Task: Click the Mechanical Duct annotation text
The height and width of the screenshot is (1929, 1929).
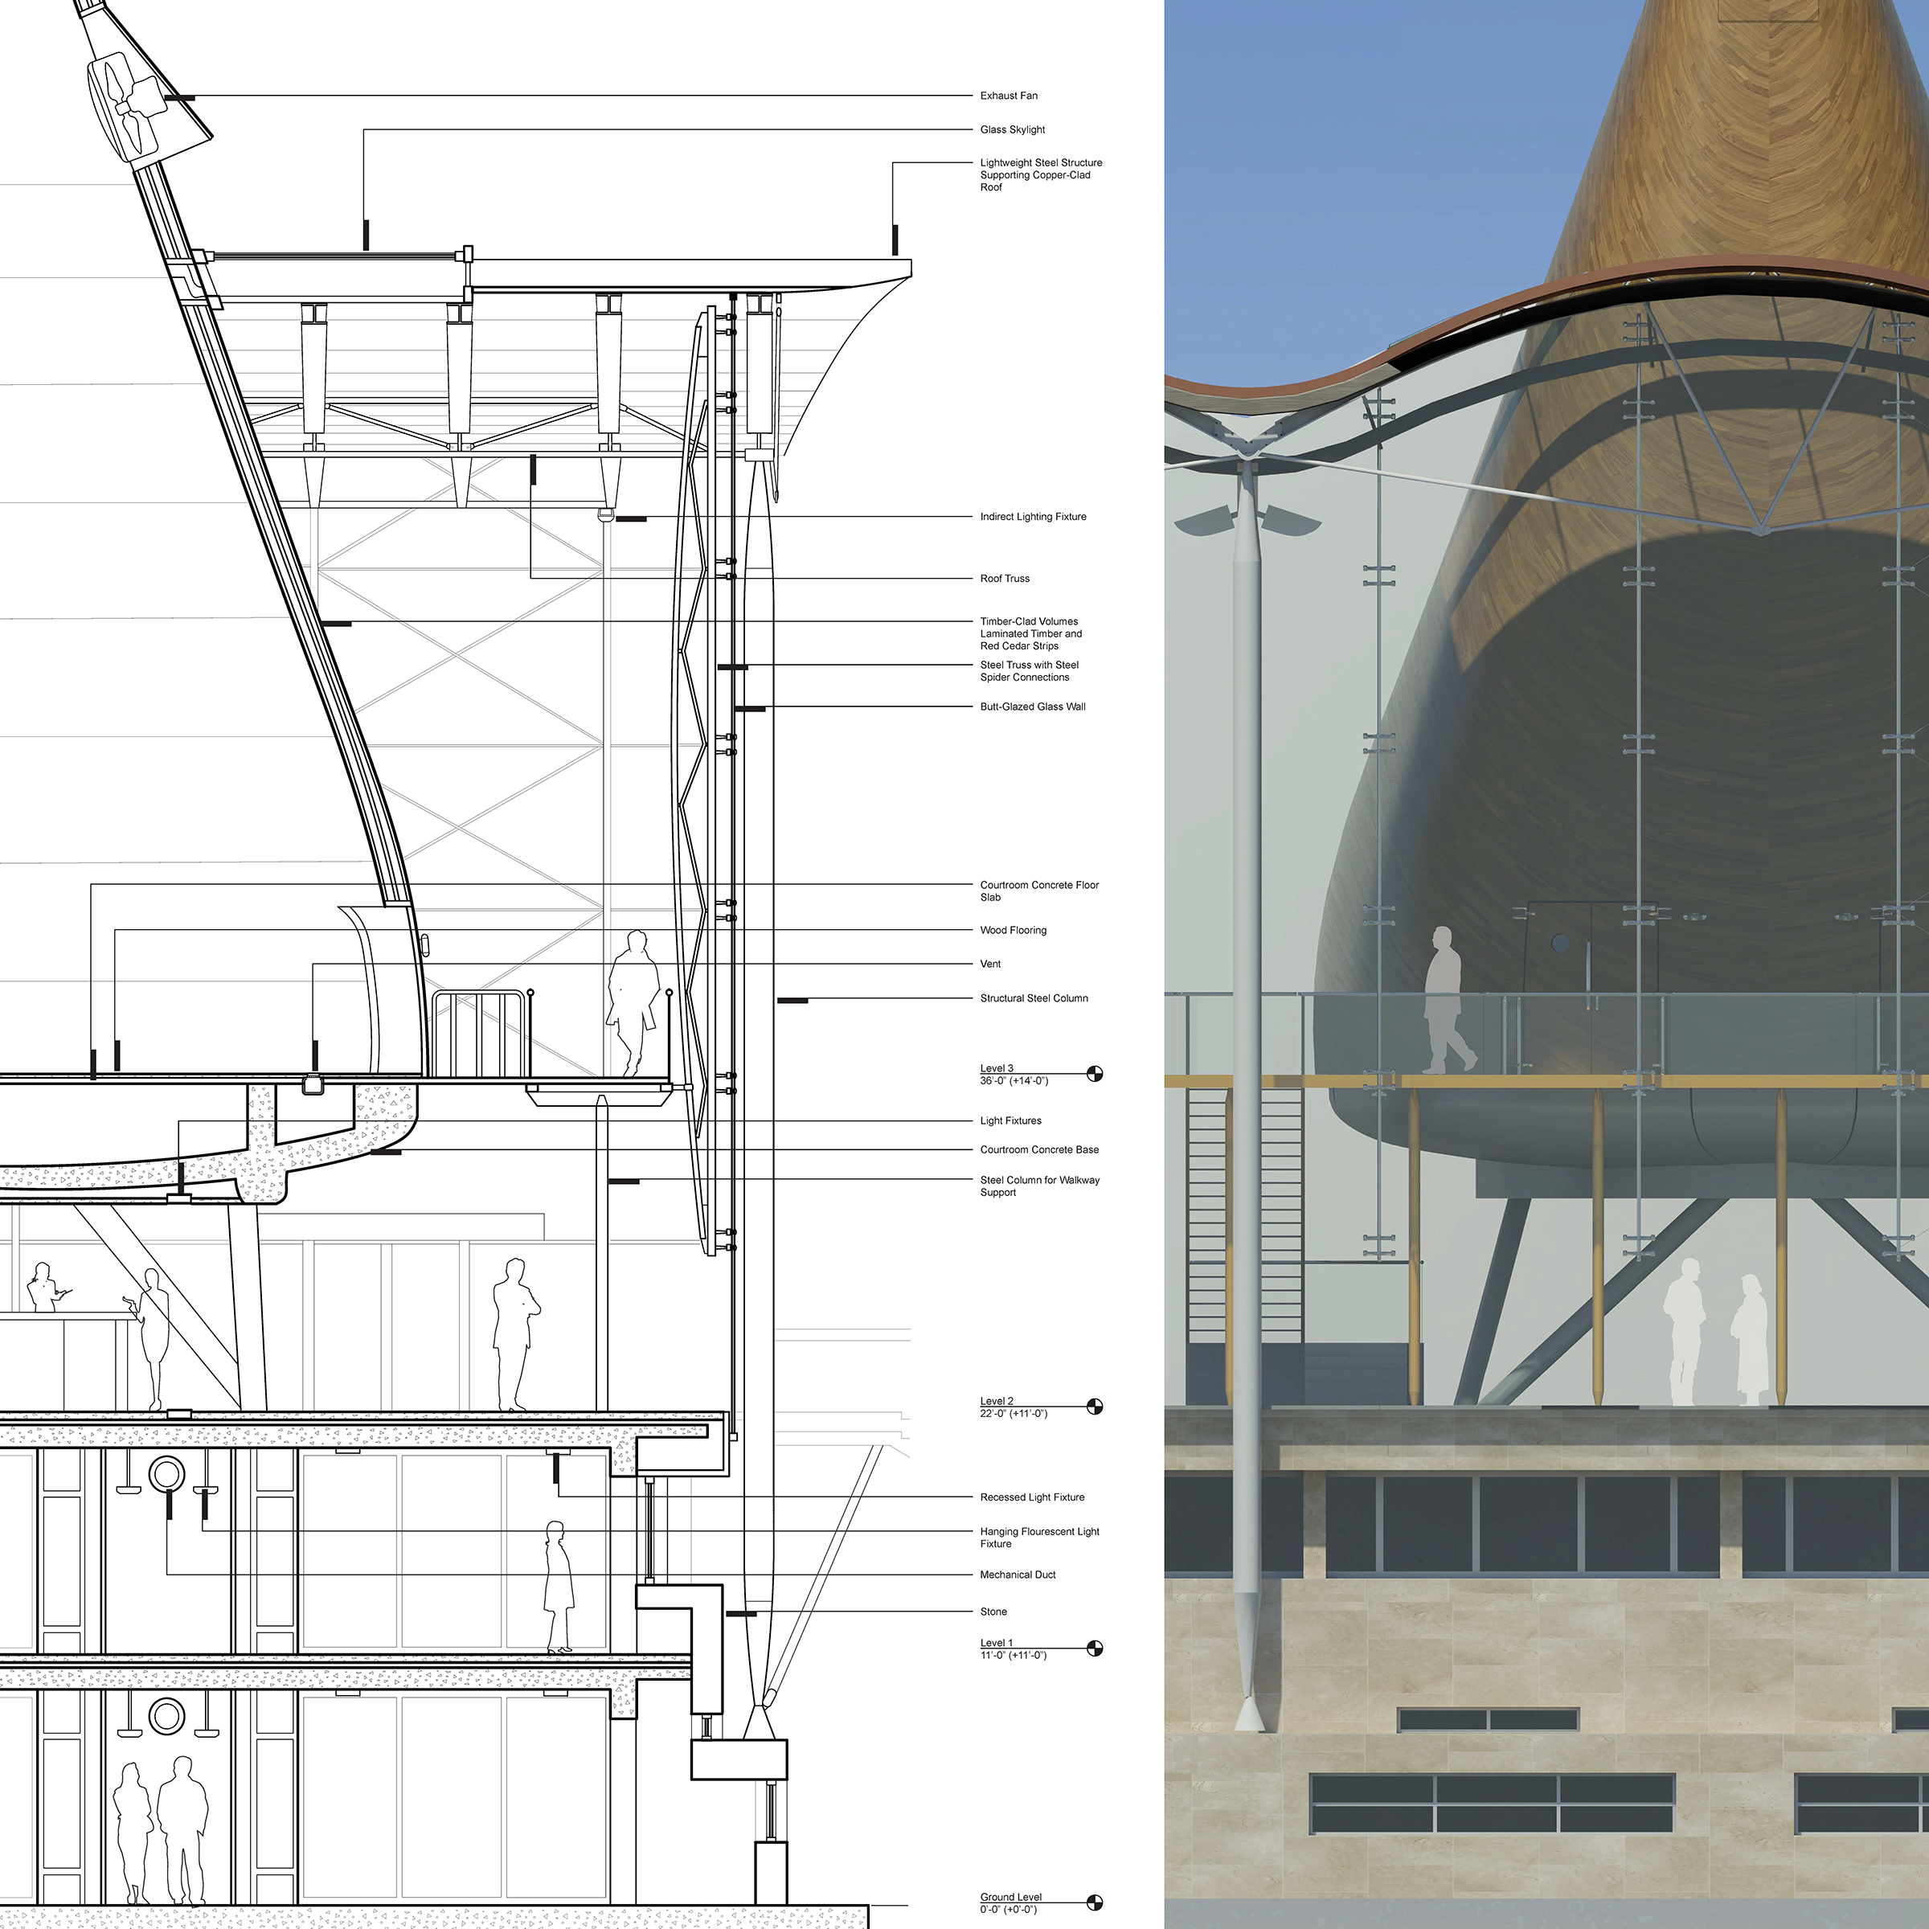Action: tap(1018, 1575)
